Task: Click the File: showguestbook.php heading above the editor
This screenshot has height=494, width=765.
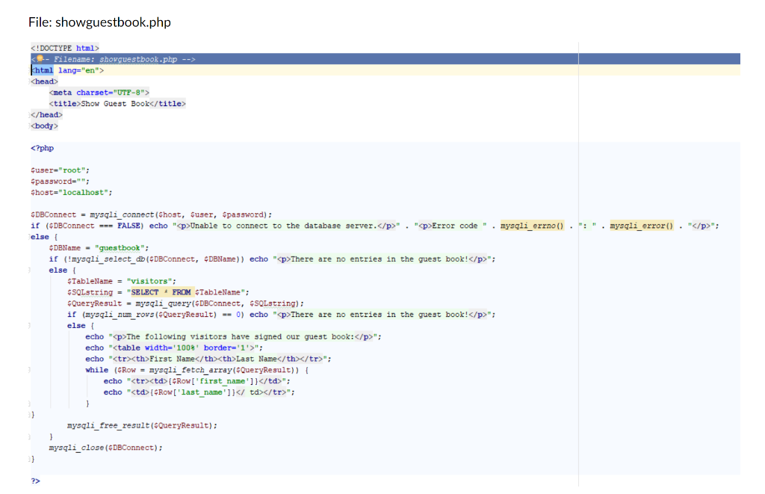Action: click(x=99, y=22)
